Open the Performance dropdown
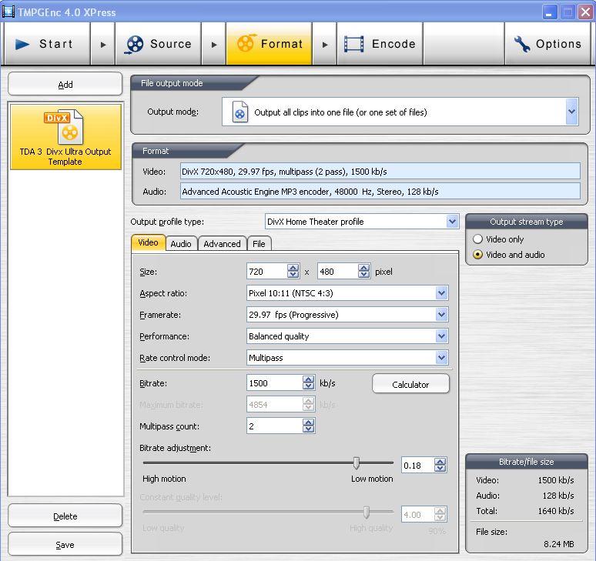The height and width of the screenshot is (561, 596). click(441, 336)
